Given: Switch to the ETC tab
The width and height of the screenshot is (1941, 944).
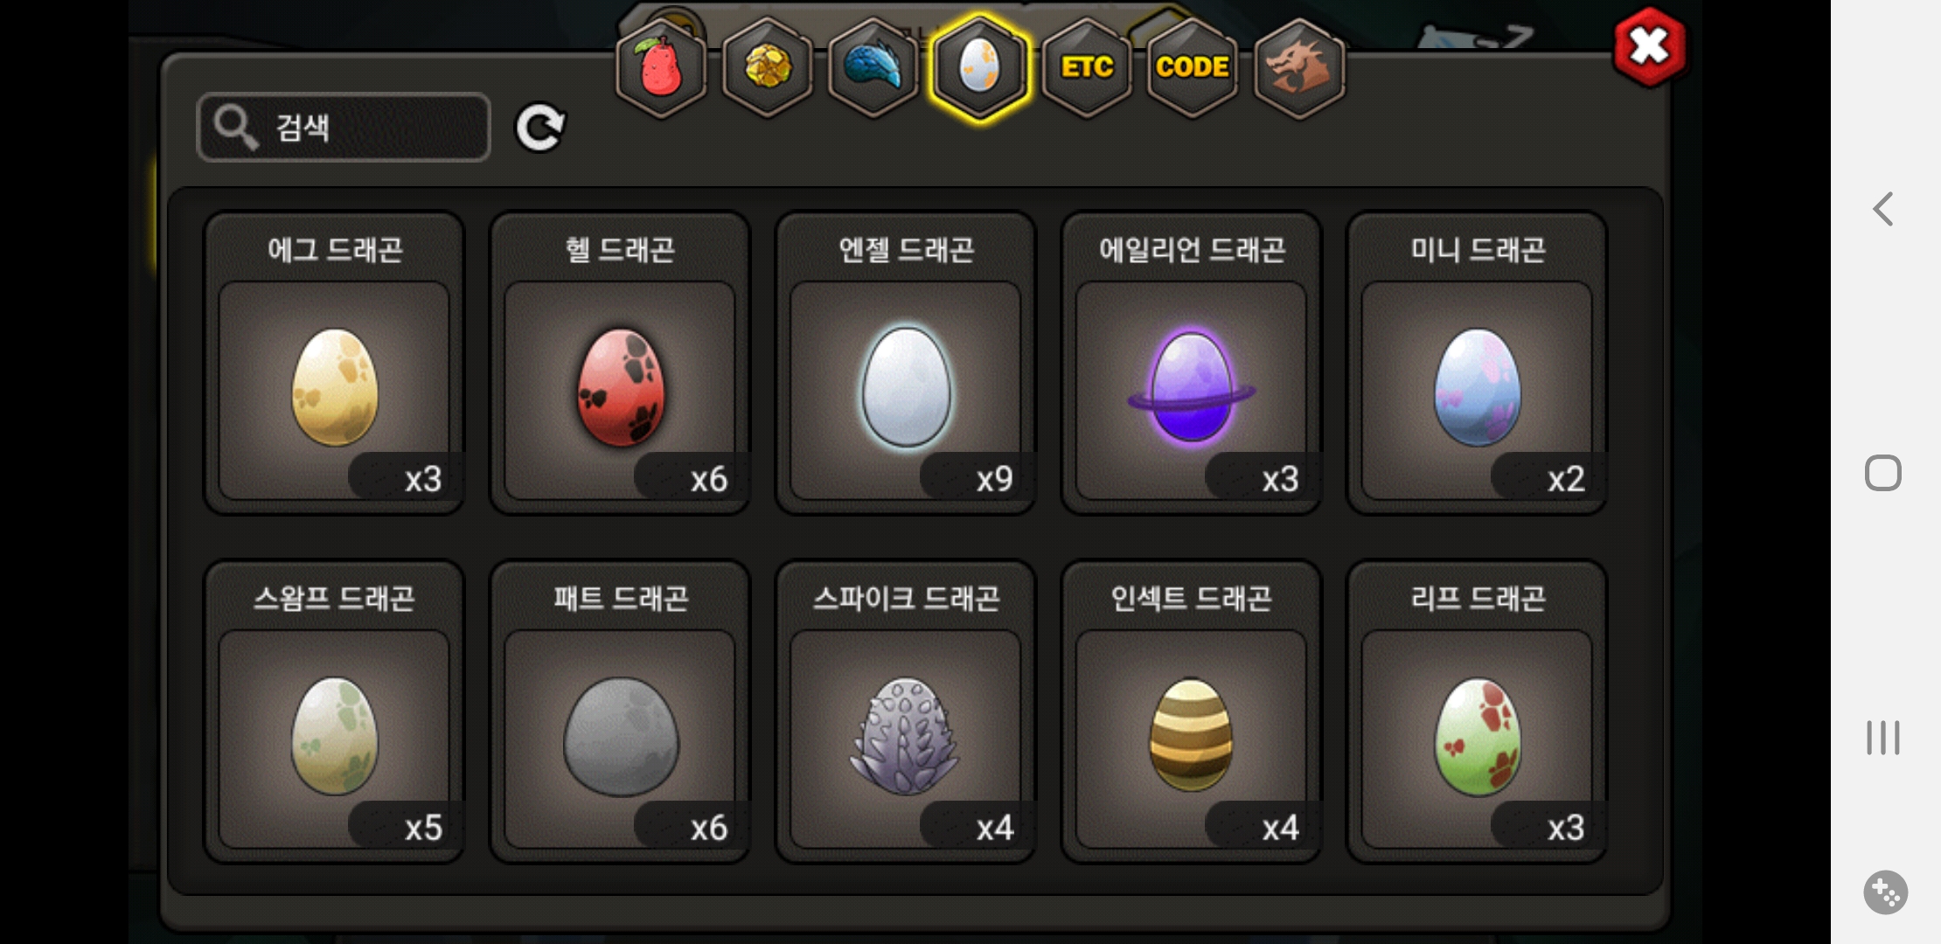Looking at the screenshot, I should point(1087,68).
